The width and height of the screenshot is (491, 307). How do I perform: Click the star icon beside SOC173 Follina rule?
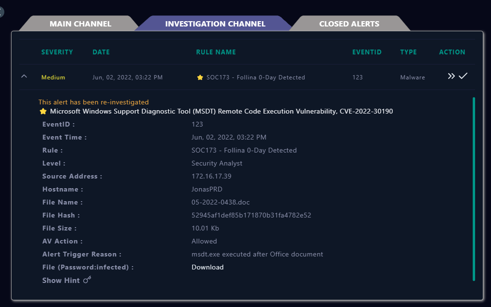[x=200, y=77]
